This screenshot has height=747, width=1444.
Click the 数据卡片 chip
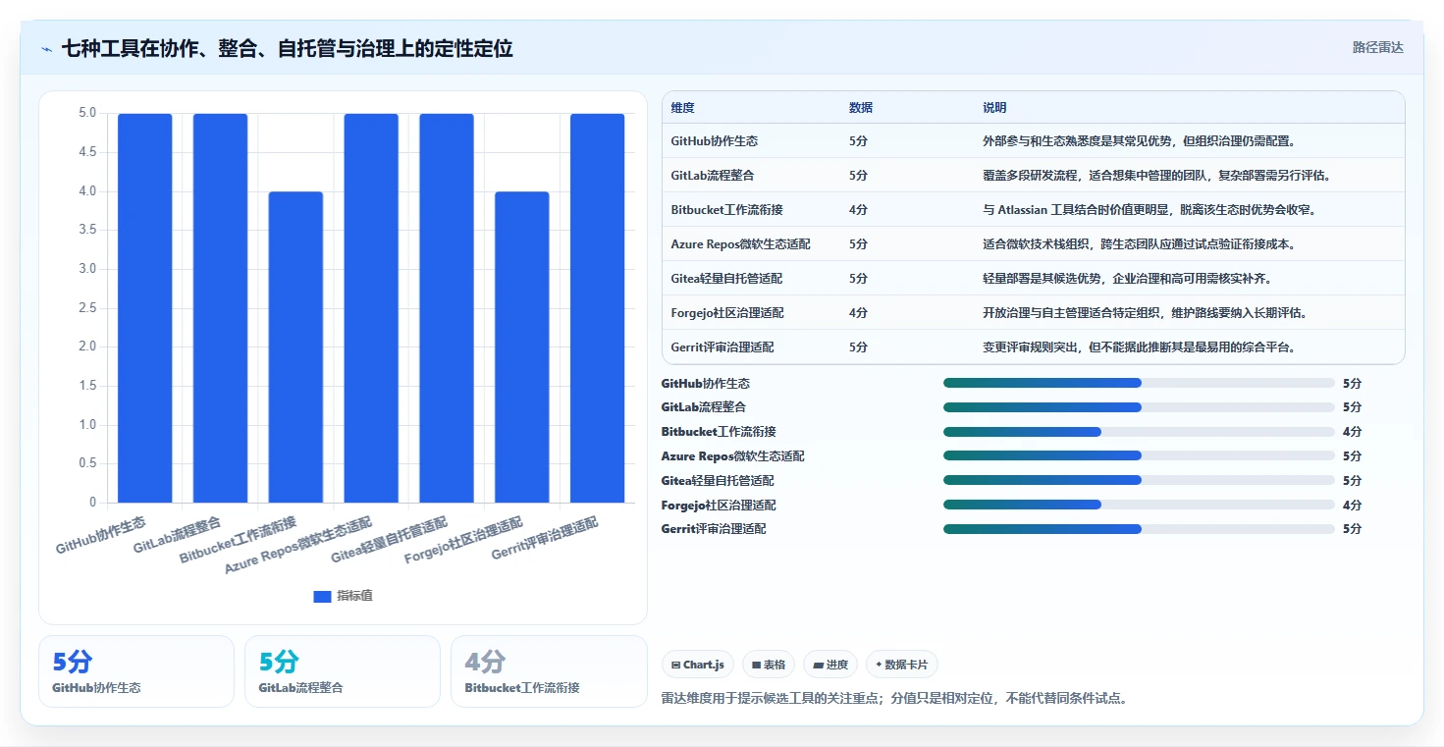pos(901,665)
